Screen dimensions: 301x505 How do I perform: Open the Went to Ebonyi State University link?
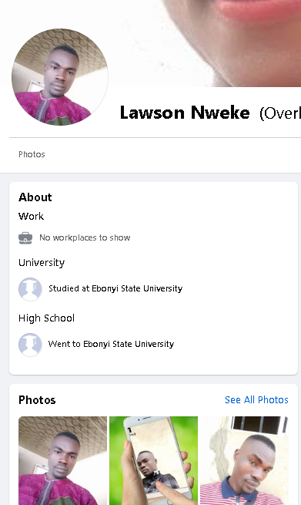(x=111, y=344)
